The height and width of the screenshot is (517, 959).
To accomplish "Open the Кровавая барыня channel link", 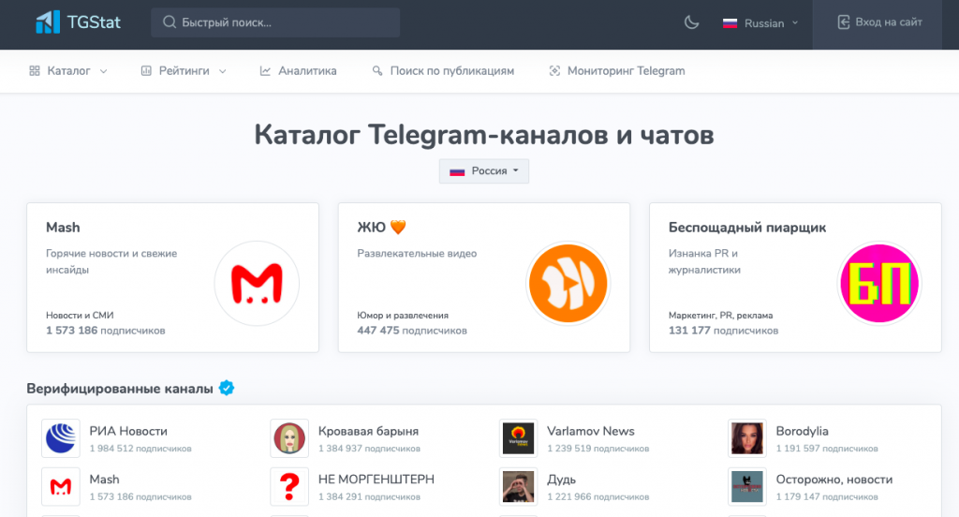I will (x=368, y=431).
